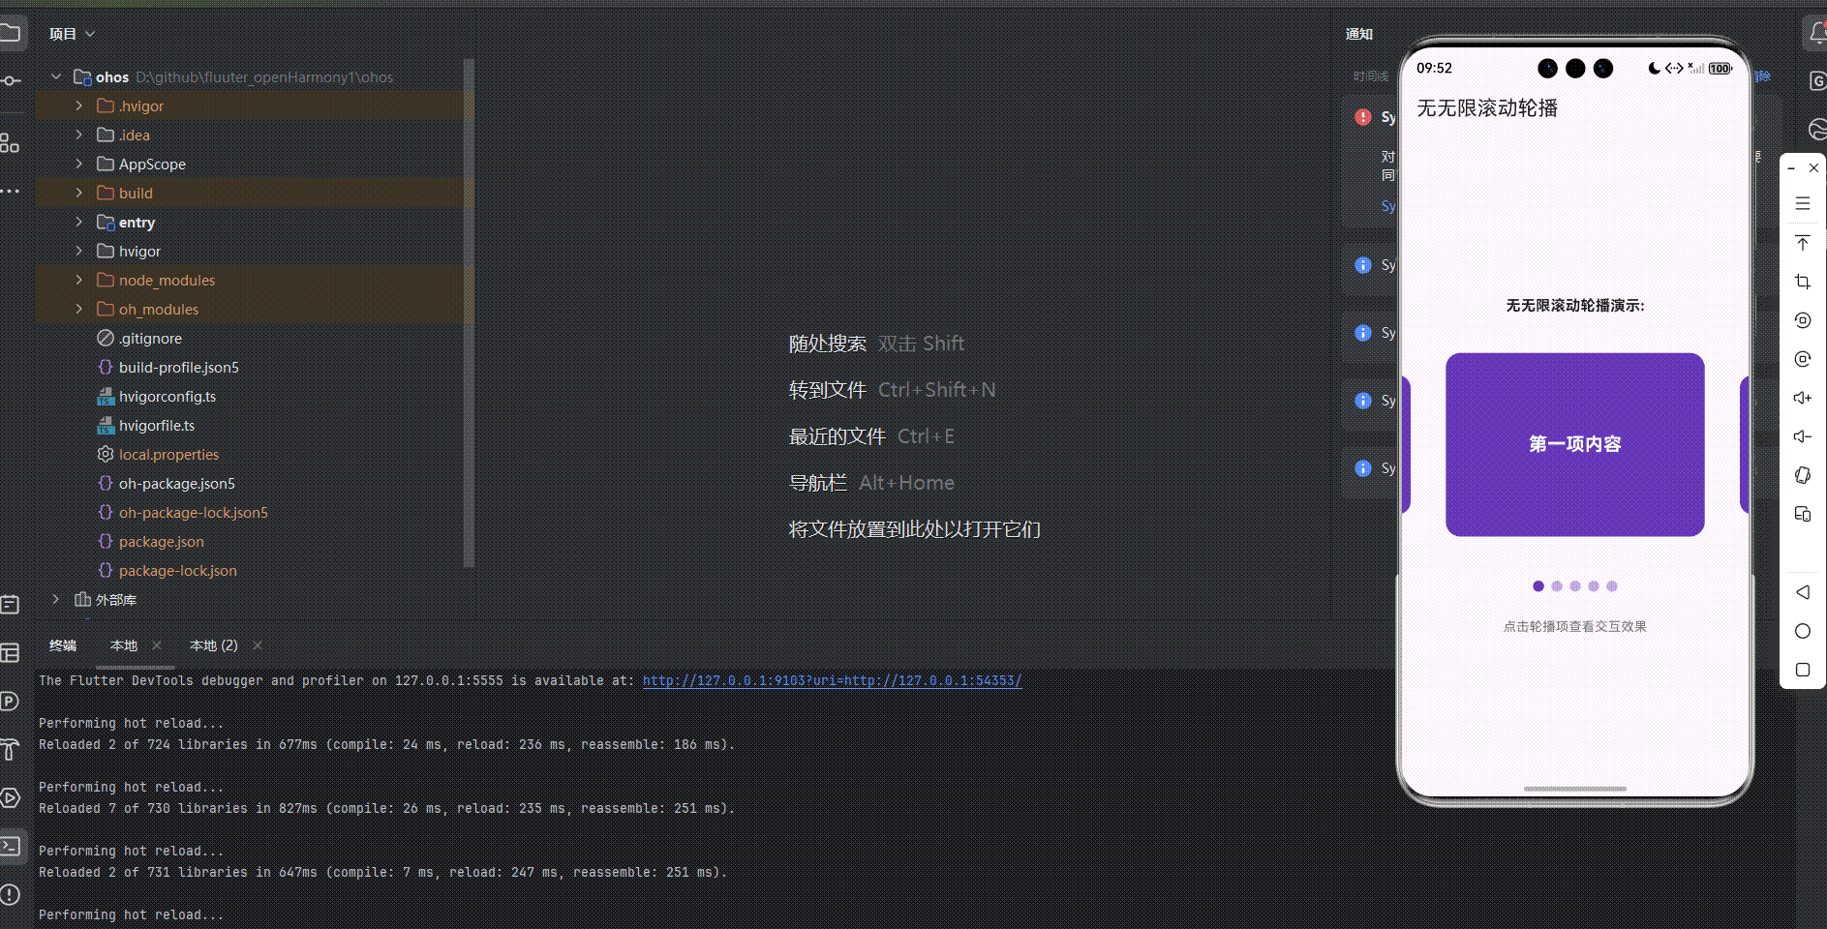Screen dimensions: 1827x929
Task: Expand the build folder
Action: (79, 193)
